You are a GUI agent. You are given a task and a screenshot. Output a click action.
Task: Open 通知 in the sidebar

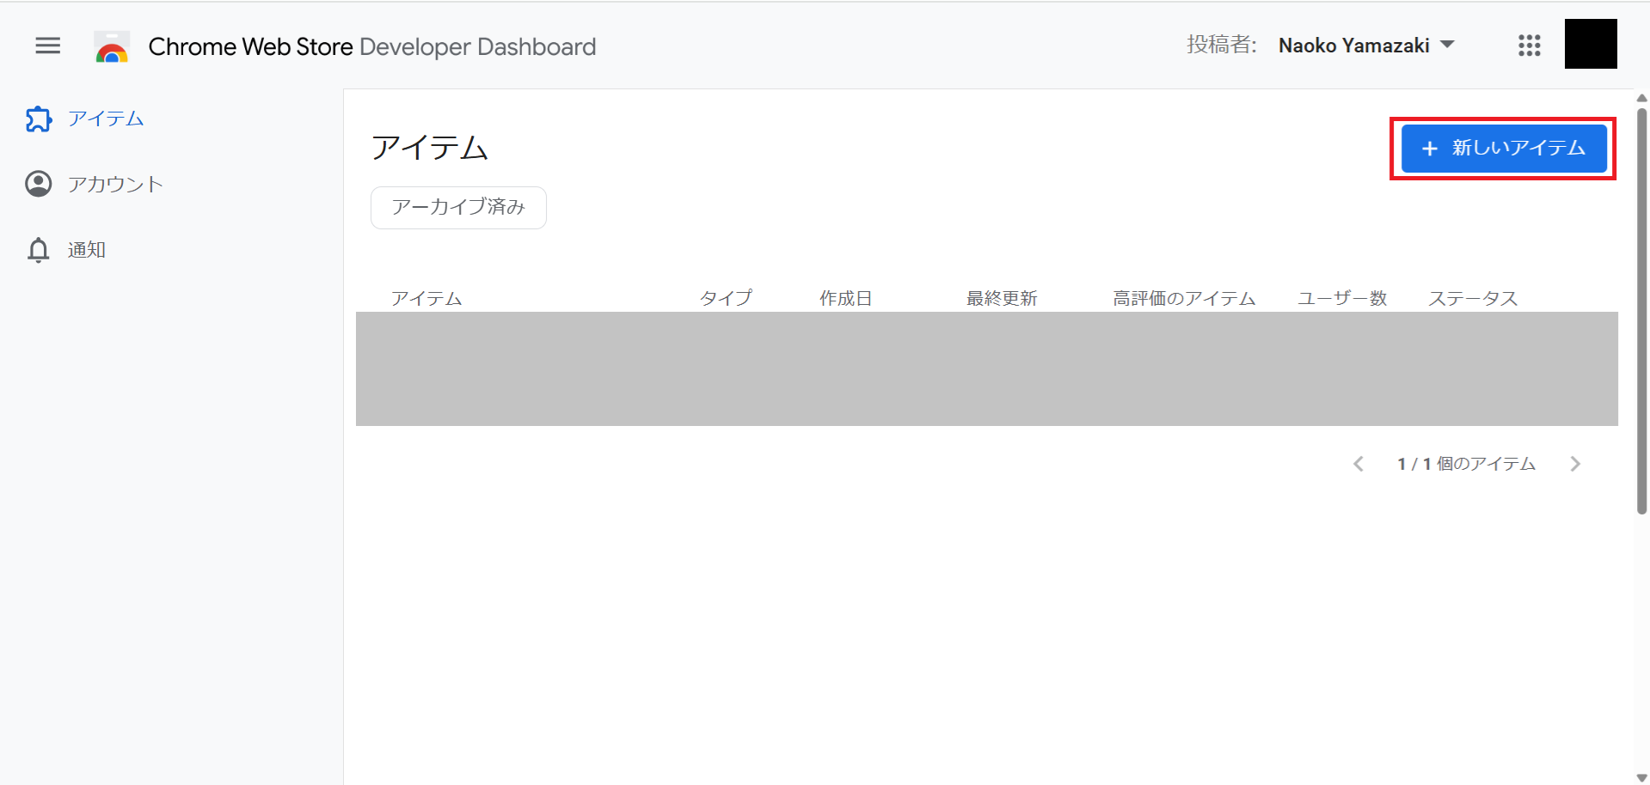[87, 250]
